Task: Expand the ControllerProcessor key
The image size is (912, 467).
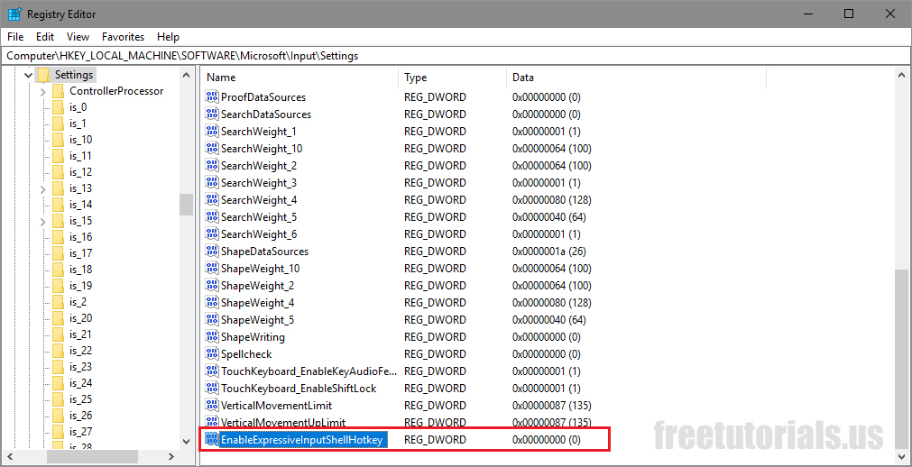Action: pos(42,91)
